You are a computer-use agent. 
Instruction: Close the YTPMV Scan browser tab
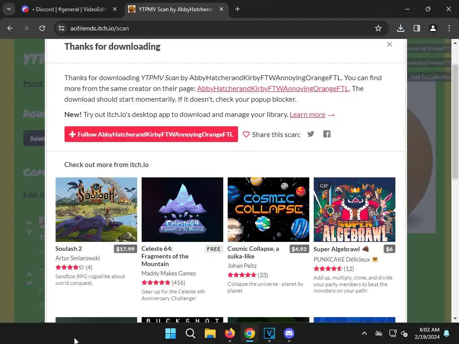[221, 9]
